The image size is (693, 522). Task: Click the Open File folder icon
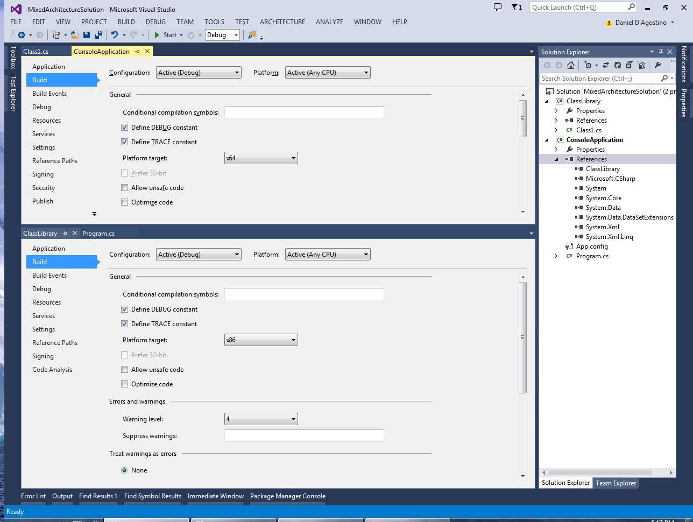(x=74, y=35)
